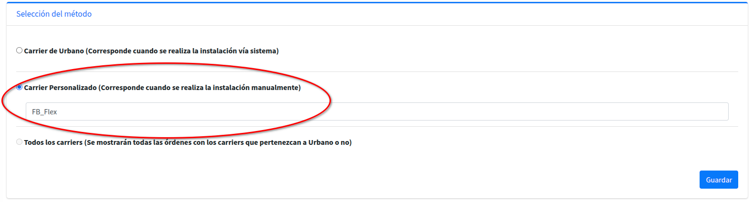Viewport: 753px width, 202px height.
Task: Click the word 'Todos' in the third option
Action: tap(33, 142)
